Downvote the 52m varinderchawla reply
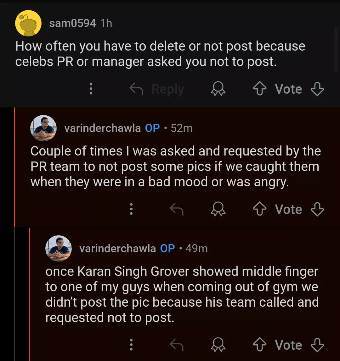340x361 pixels. pos(317,210)
